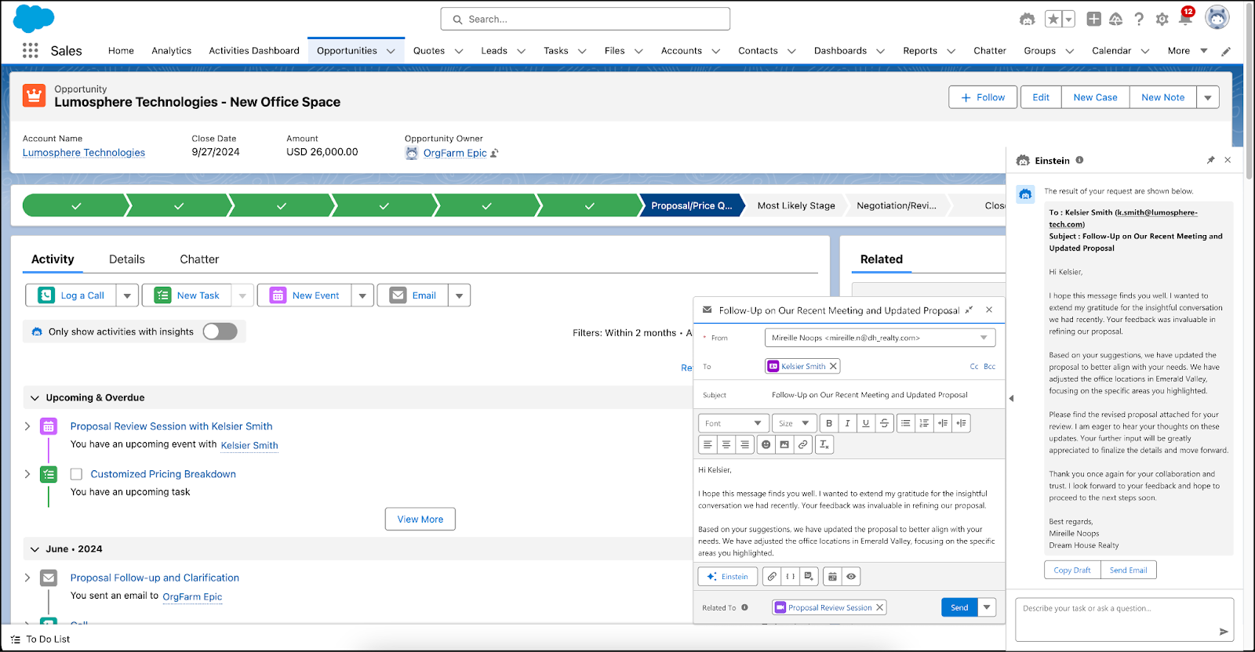The image size is (1255, 652).
Task: Open global actions plus icon
Action: pyautogui.click(x=1093, y=19)
